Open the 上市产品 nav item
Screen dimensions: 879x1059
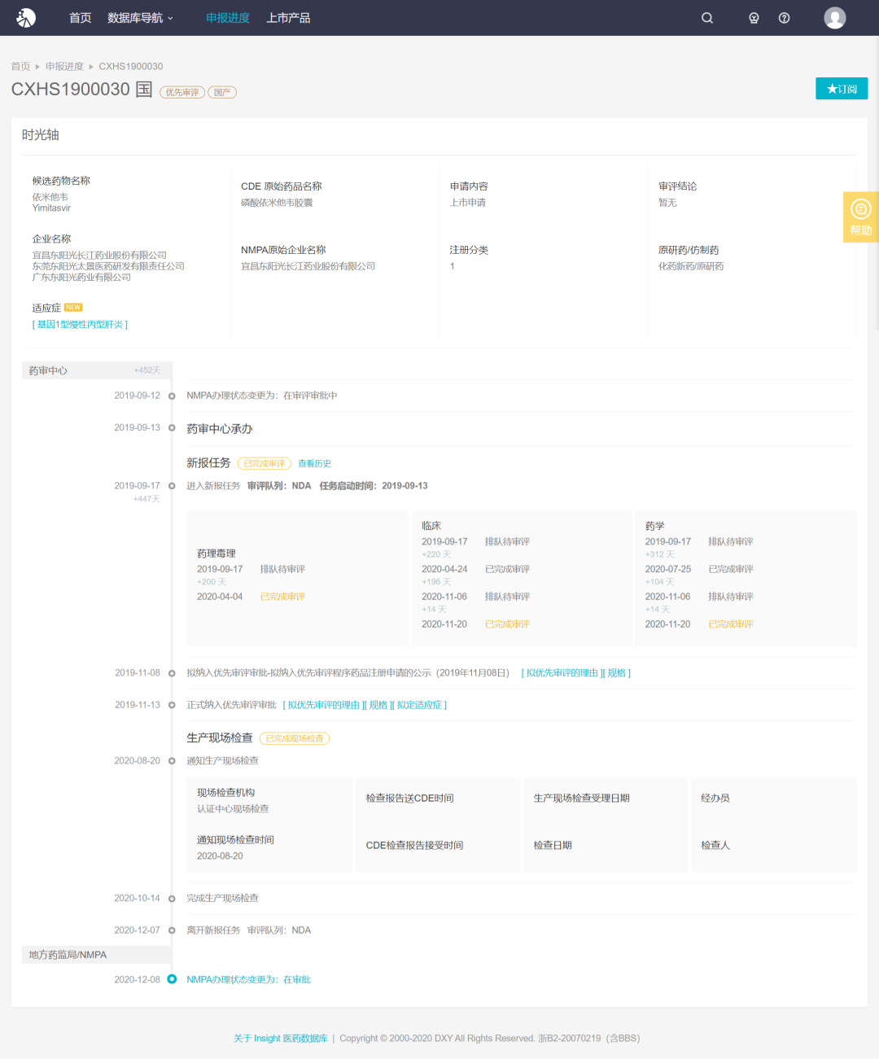[288, 18]
